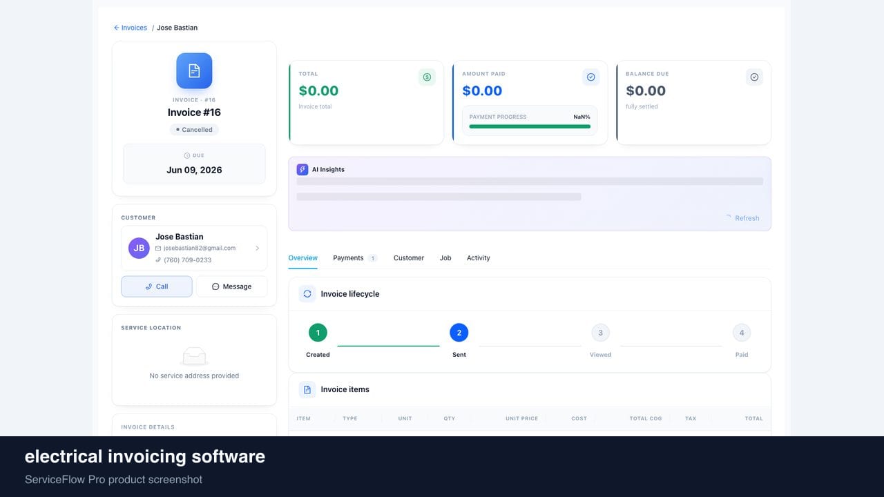
Task: Expand Jose Bastian customer card chevron
Action: 258,248
